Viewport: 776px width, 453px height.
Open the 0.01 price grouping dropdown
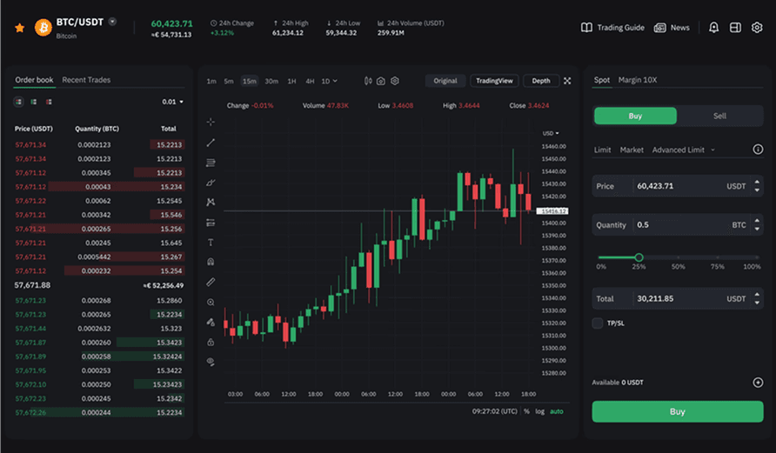(173, 102)
